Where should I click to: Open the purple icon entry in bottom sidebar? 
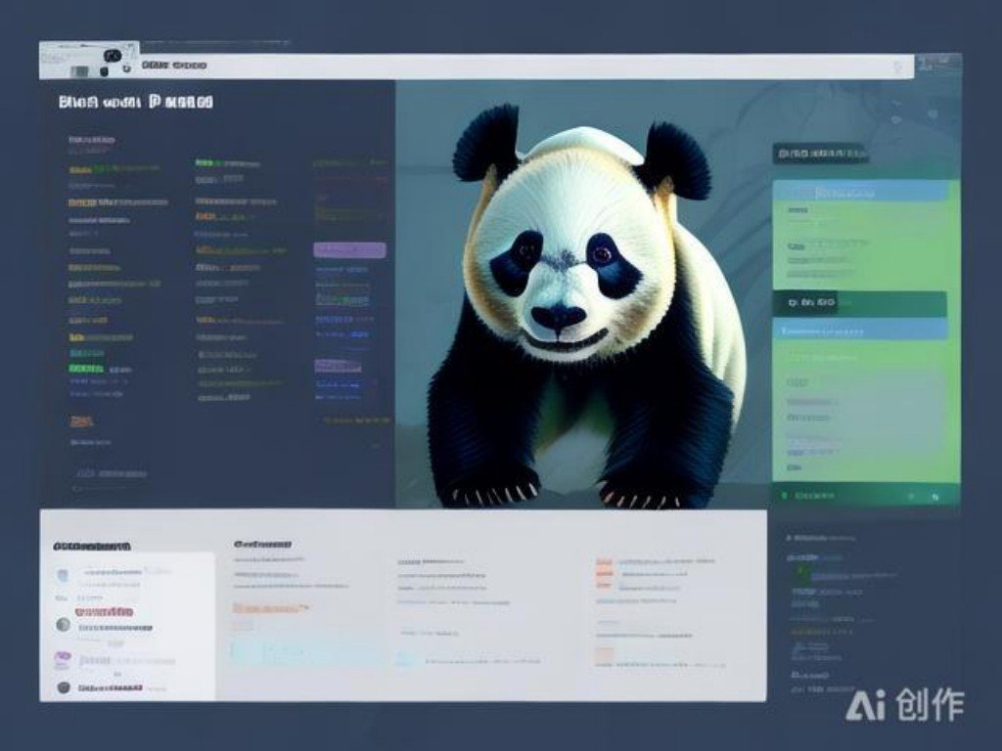(64, 658)
